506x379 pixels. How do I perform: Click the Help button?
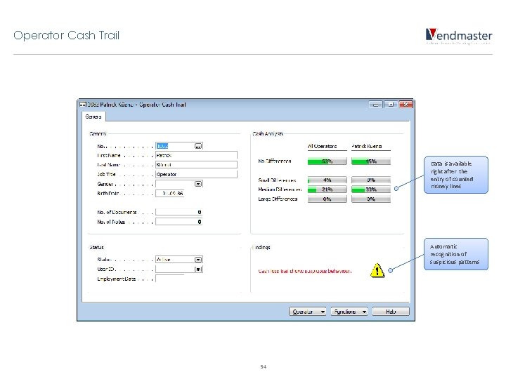391,312
